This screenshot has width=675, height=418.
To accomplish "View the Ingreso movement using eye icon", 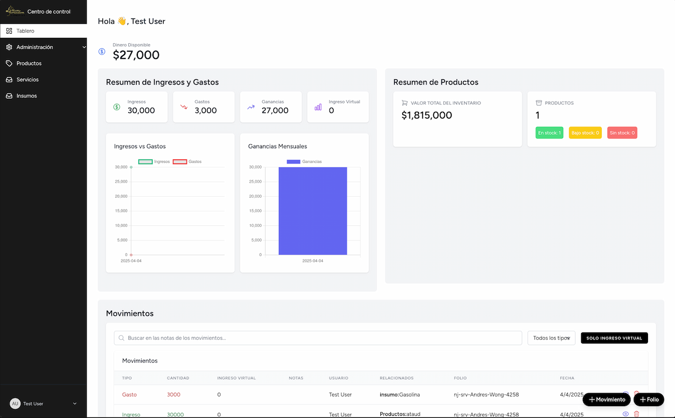I will pyautogui.click(x=625, y=414).
